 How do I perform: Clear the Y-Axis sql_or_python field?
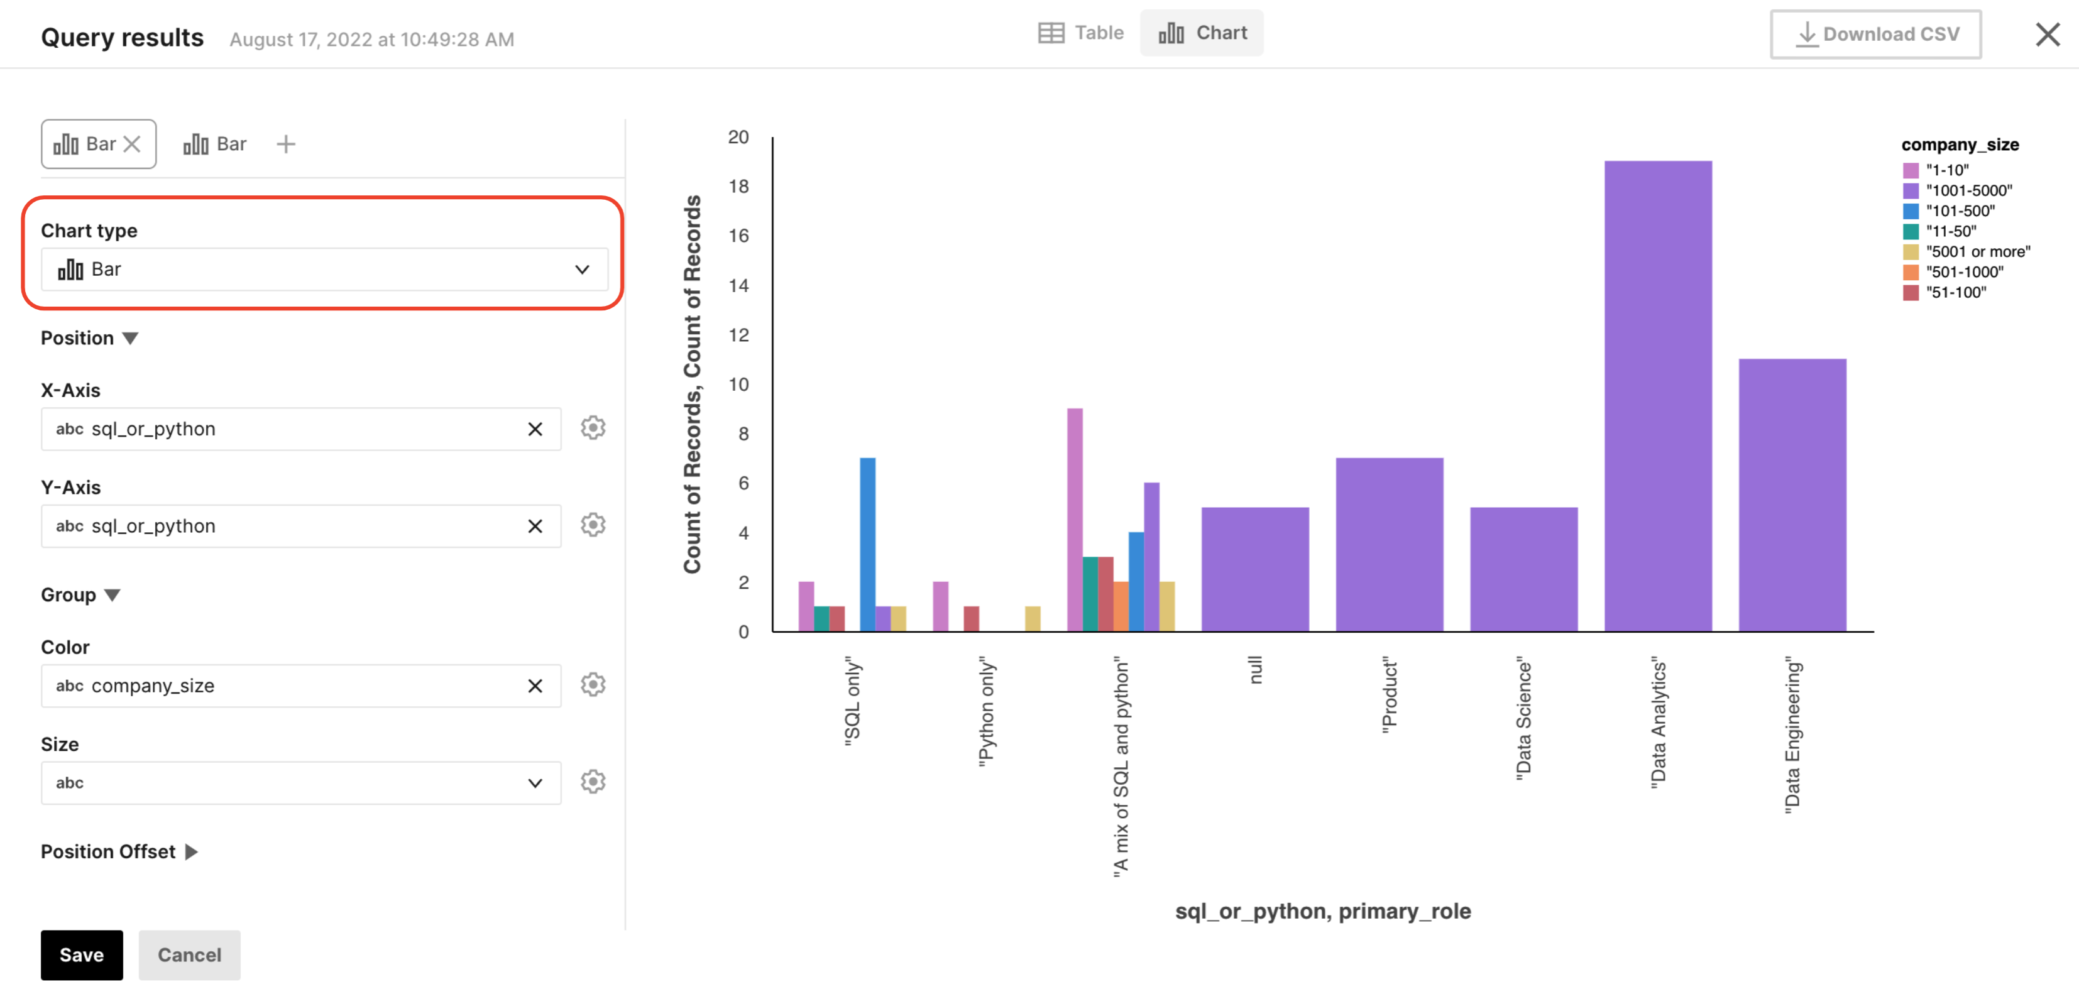(x=535, y=526)
